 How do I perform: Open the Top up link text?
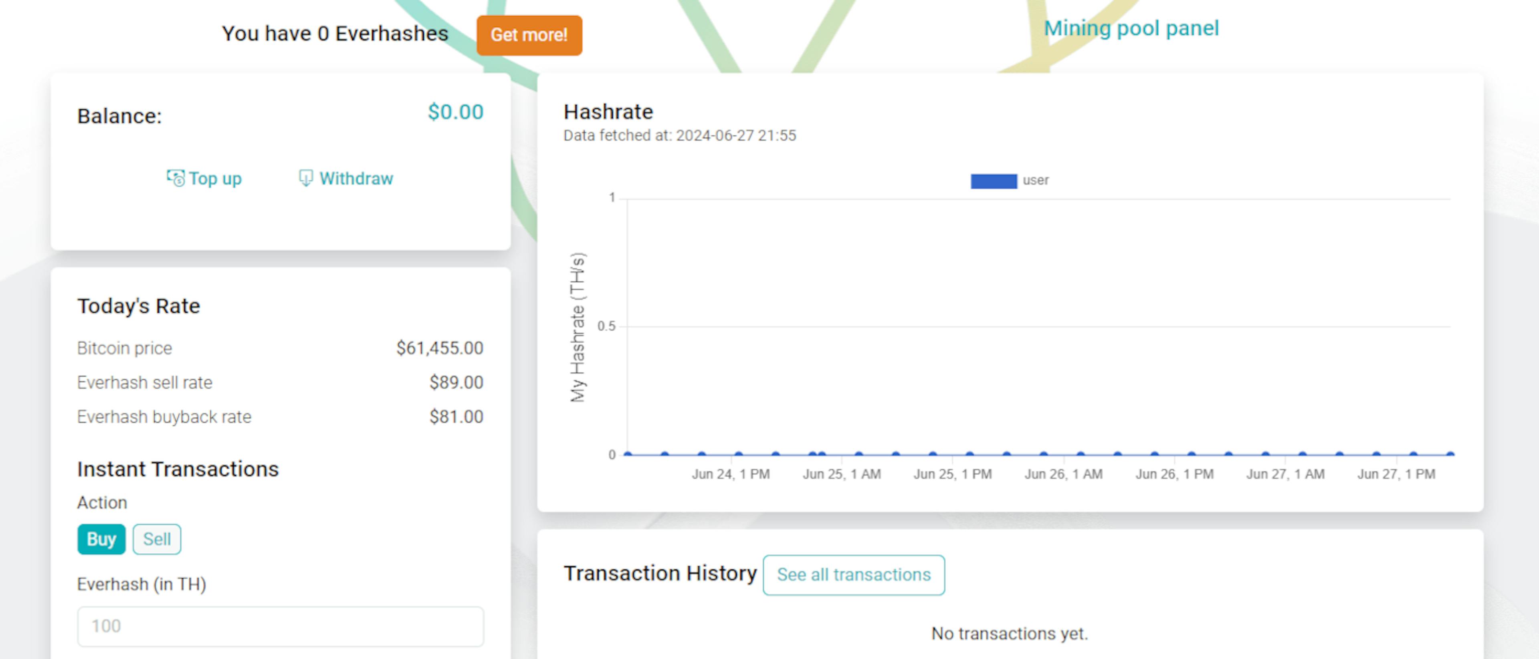click(x=215, y=179)
